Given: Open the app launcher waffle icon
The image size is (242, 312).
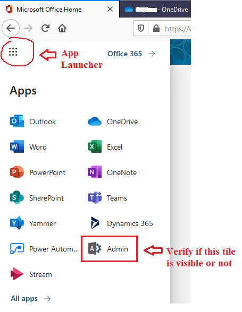Looking at the screenshot, I should pos(13,52).
